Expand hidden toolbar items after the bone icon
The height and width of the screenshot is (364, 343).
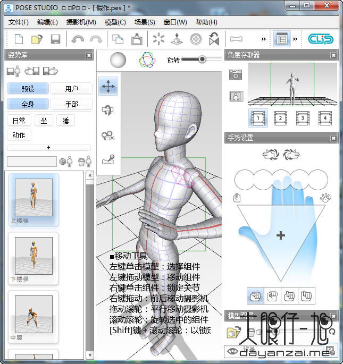click(x=264, y=39)
